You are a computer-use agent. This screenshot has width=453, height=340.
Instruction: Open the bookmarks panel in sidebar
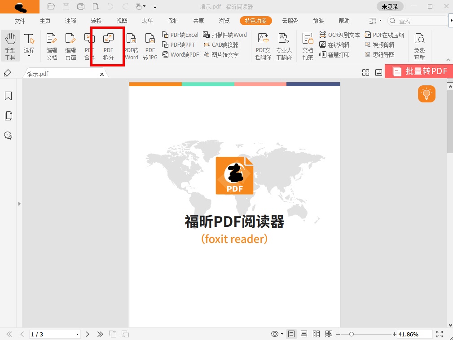point(9,96)
